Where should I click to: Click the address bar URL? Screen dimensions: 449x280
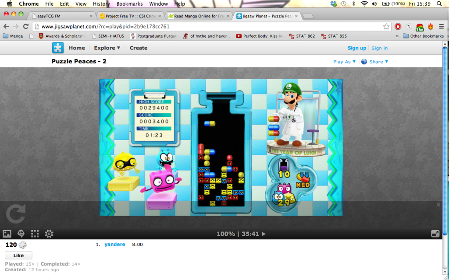(105, 27)
